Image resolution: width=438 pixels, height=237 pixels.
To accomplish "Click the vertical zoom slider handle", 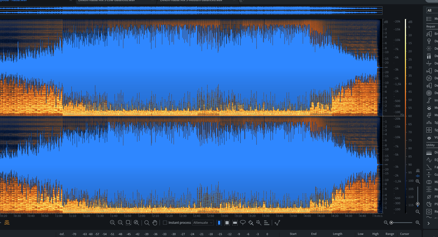I will [418, 204].
